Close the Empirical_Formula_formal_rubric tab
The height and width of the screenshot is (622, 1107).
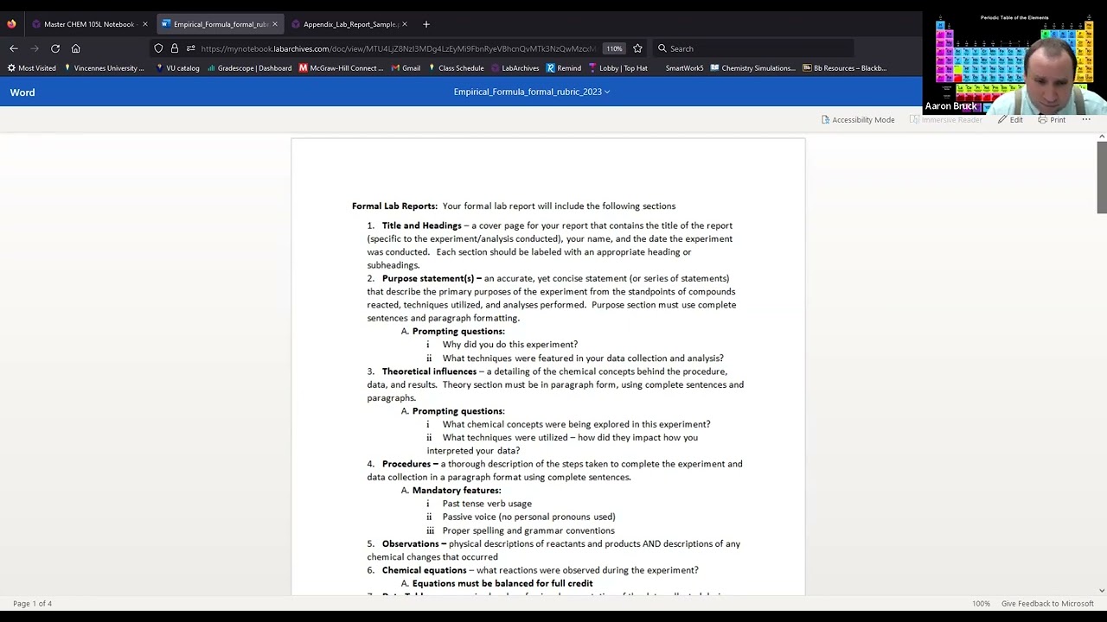[x=275, y=24]
